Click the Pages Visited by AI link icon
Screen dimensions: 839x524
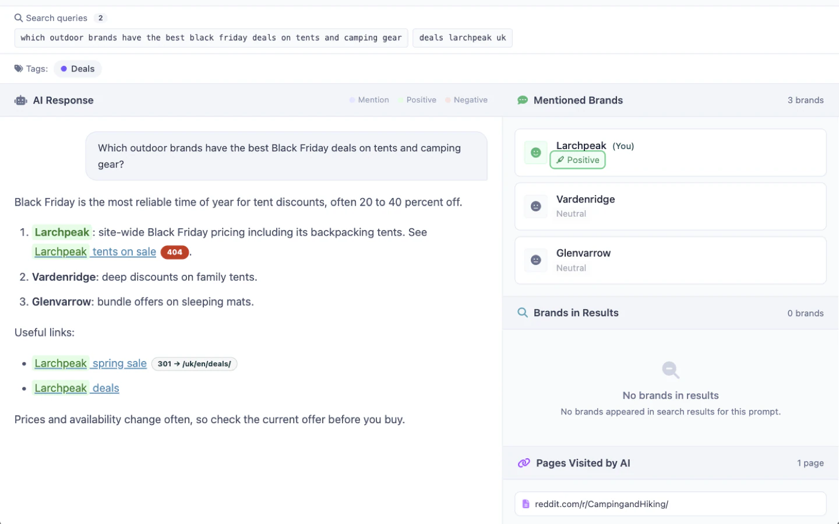[524, 463]
